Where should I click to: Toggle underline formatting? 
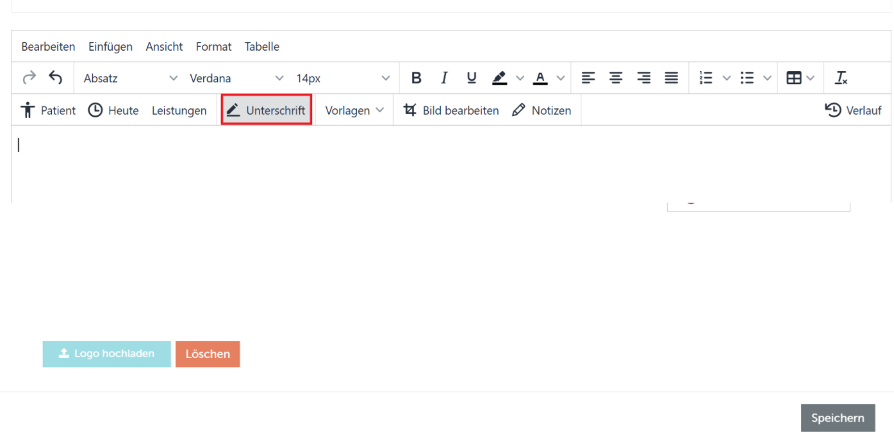tap(472, 78)
